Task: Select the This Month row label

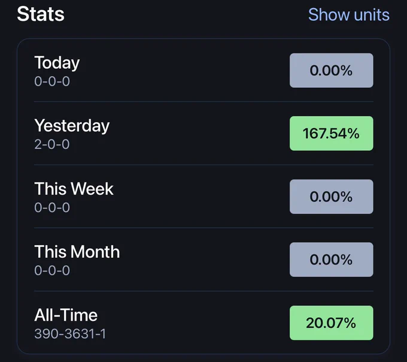Action: 77,252
